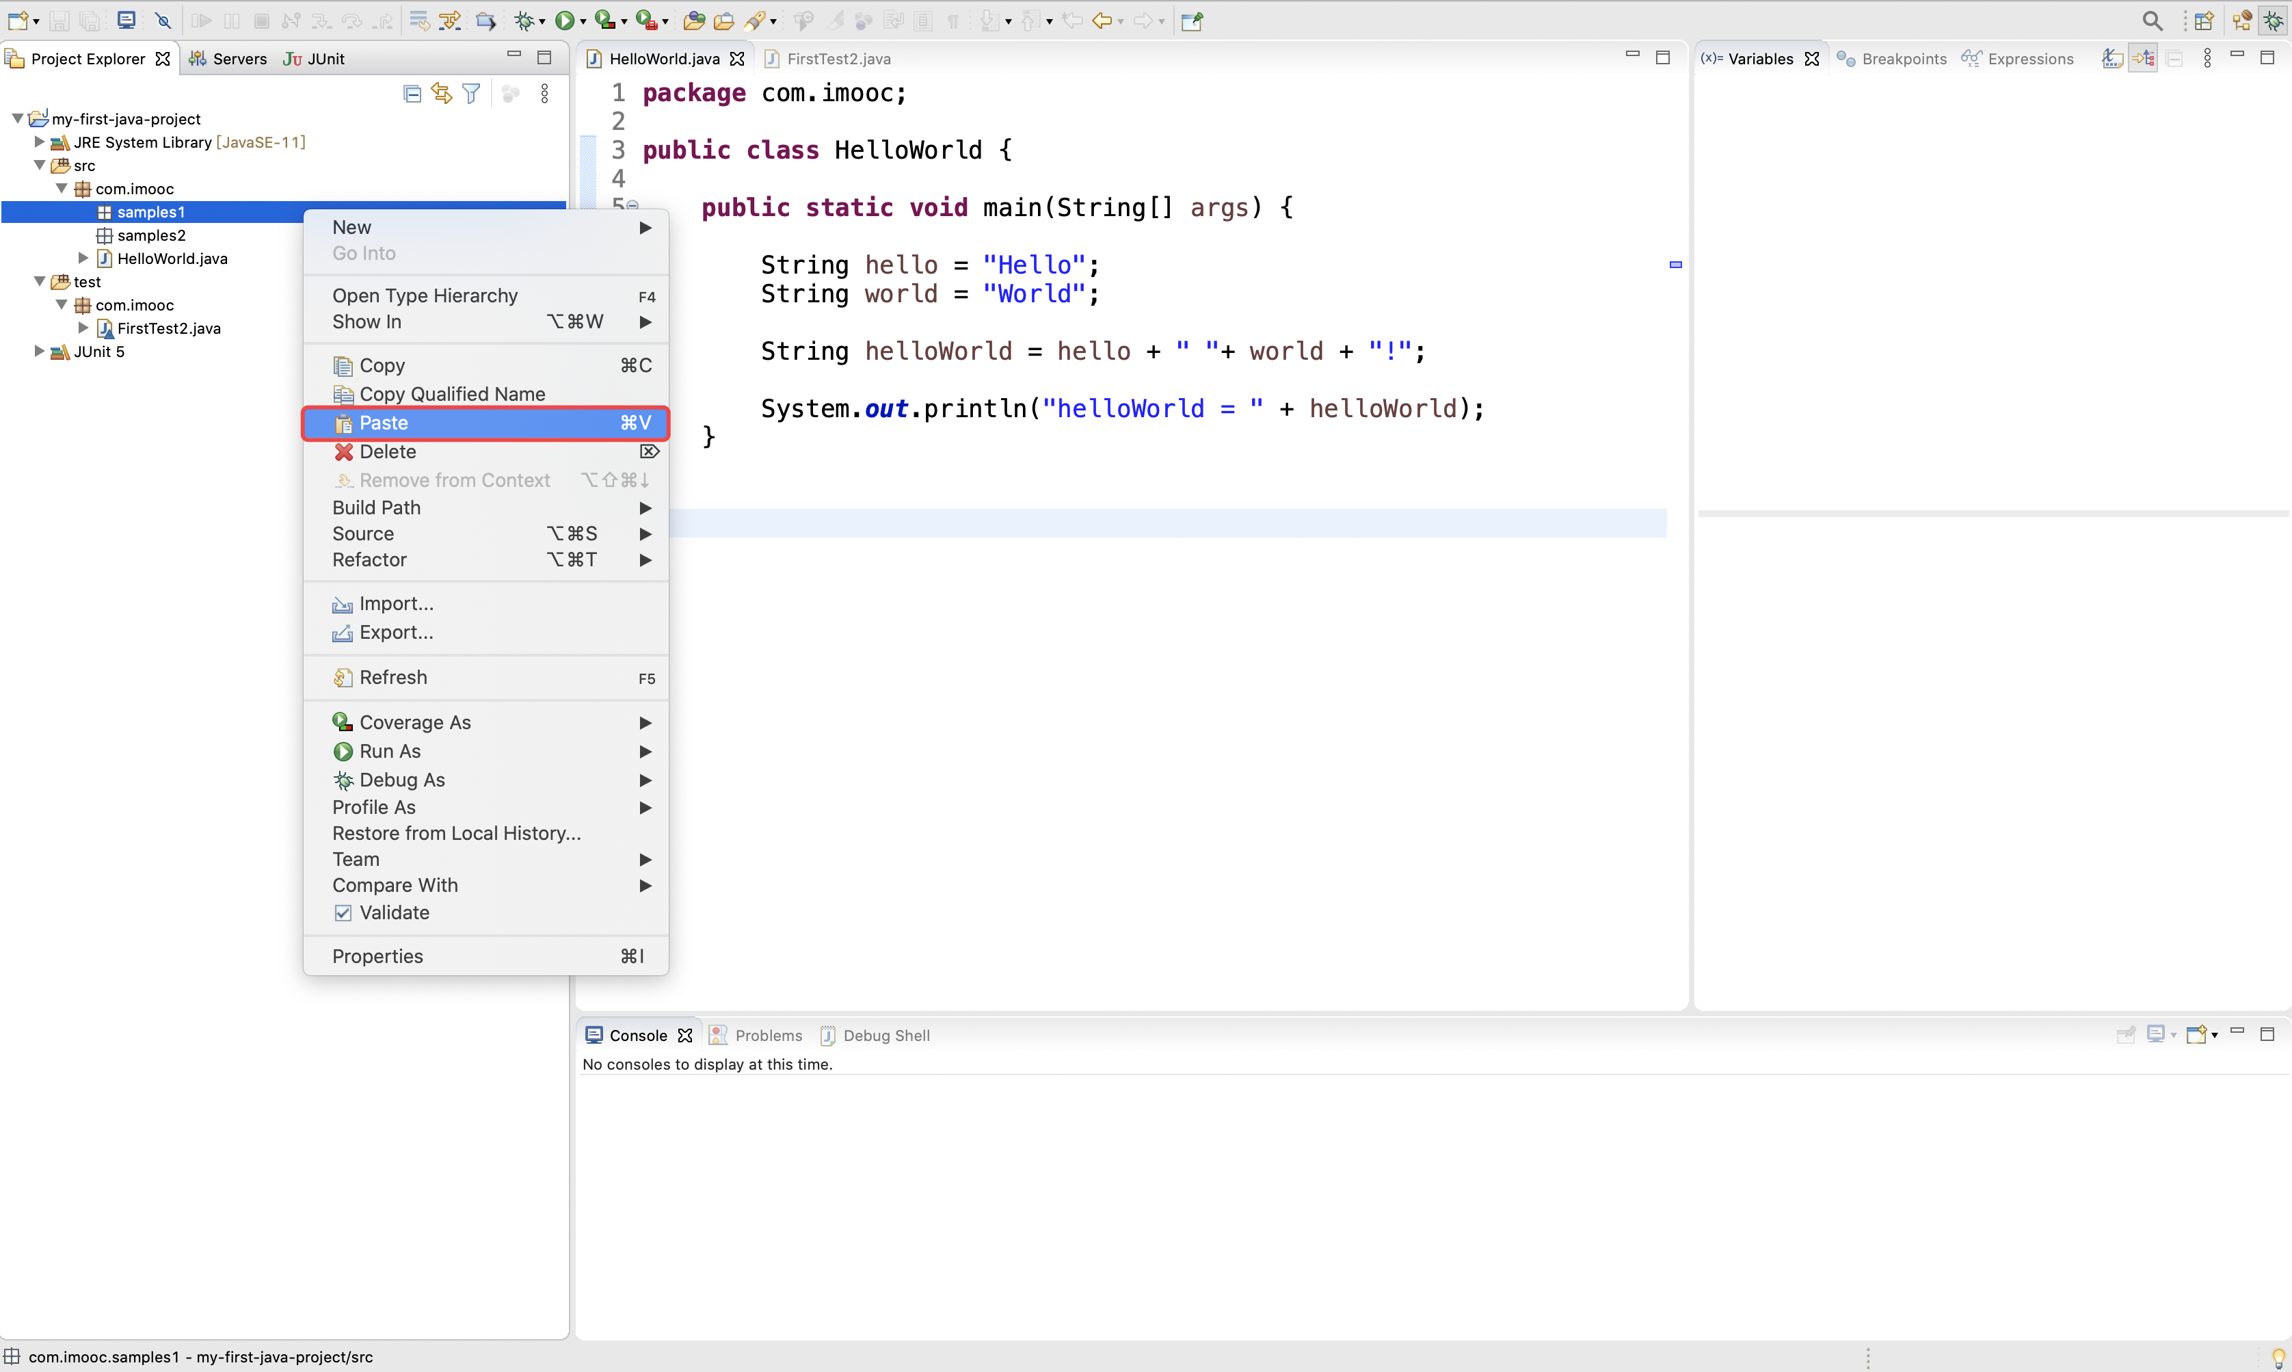Click the Filter funnel icon in Project Explorer
2292x1372 pixels.
[x=471, y=94]
